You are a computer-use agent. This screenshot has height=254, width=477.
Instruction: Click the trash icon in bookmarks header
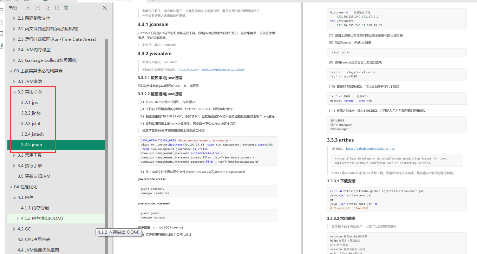pos(66,8)
